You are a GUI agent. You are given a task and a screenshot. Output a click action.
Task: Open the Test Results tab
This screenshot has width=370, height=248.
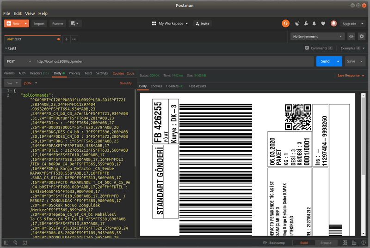point(197,86)
